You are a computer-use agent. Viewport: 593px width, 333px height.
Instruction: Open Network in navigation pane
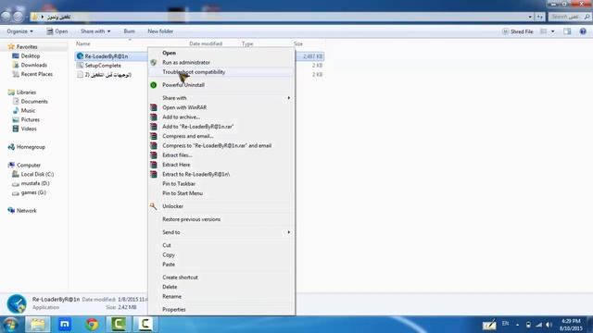point(27,210)
